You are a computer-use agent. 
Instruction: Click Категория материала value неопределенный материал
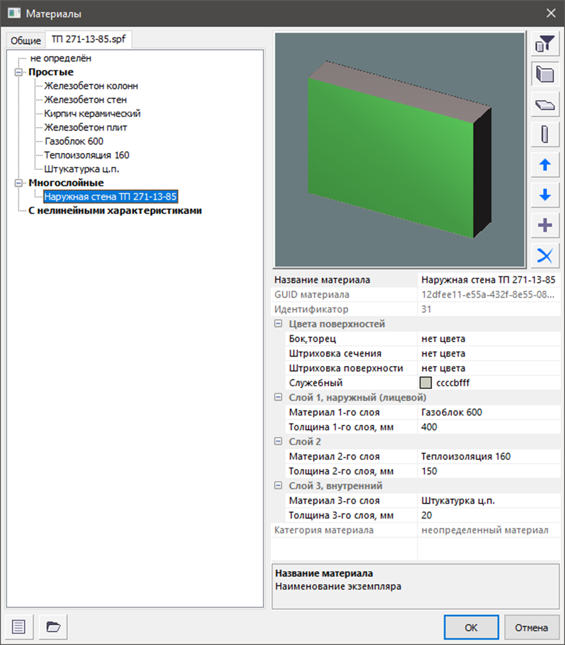point(488,530)
